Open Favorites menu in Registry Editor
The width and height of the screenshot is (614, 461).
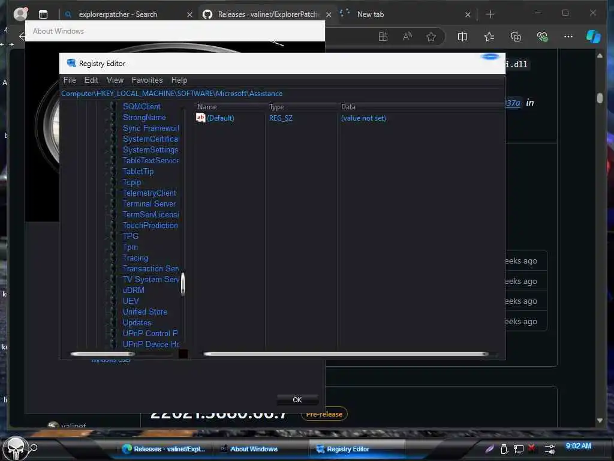tap(148, 80)
